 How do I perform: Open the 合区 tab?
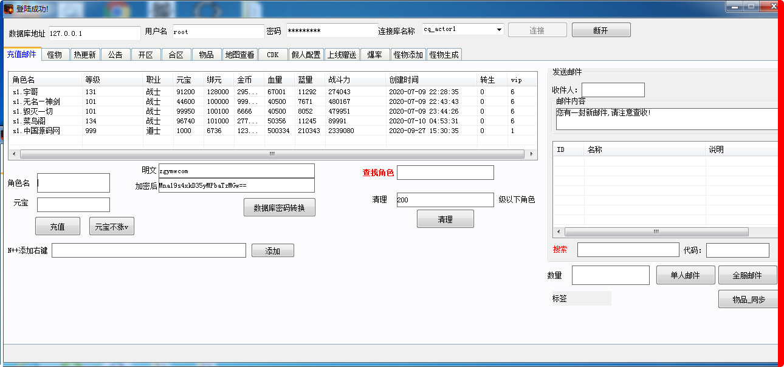point(176,55)
